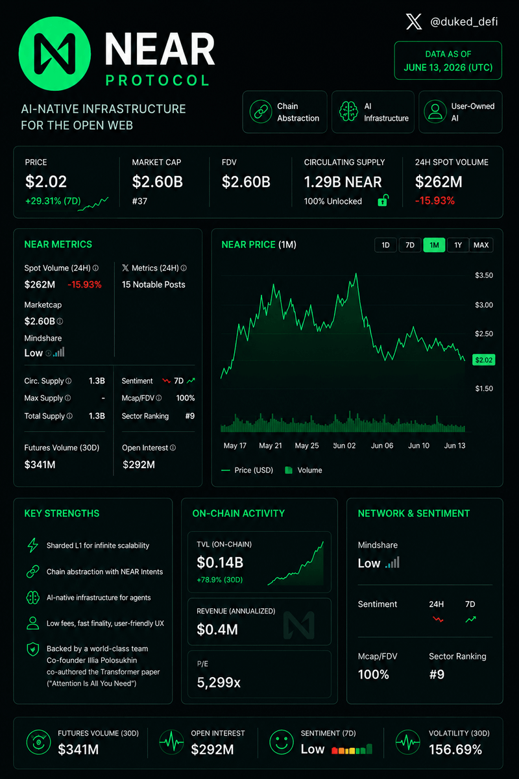Click the info icon beside Open Interest
Viewport: 519px width, 779px height.
coord(173,448)
